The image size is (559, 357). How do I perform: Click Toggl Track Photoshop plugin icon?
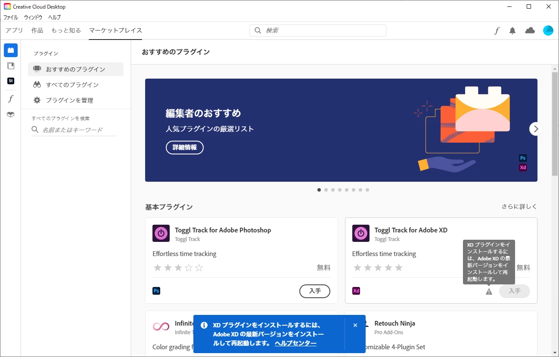(x=161, y=233)
